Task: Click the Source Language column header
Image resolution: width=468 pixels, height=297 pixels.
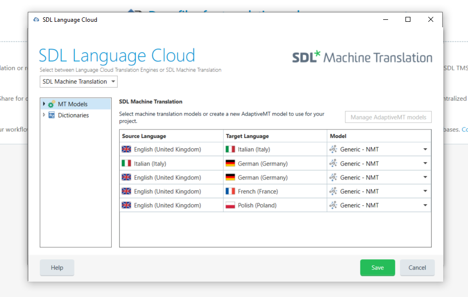Action: point(171,136)
